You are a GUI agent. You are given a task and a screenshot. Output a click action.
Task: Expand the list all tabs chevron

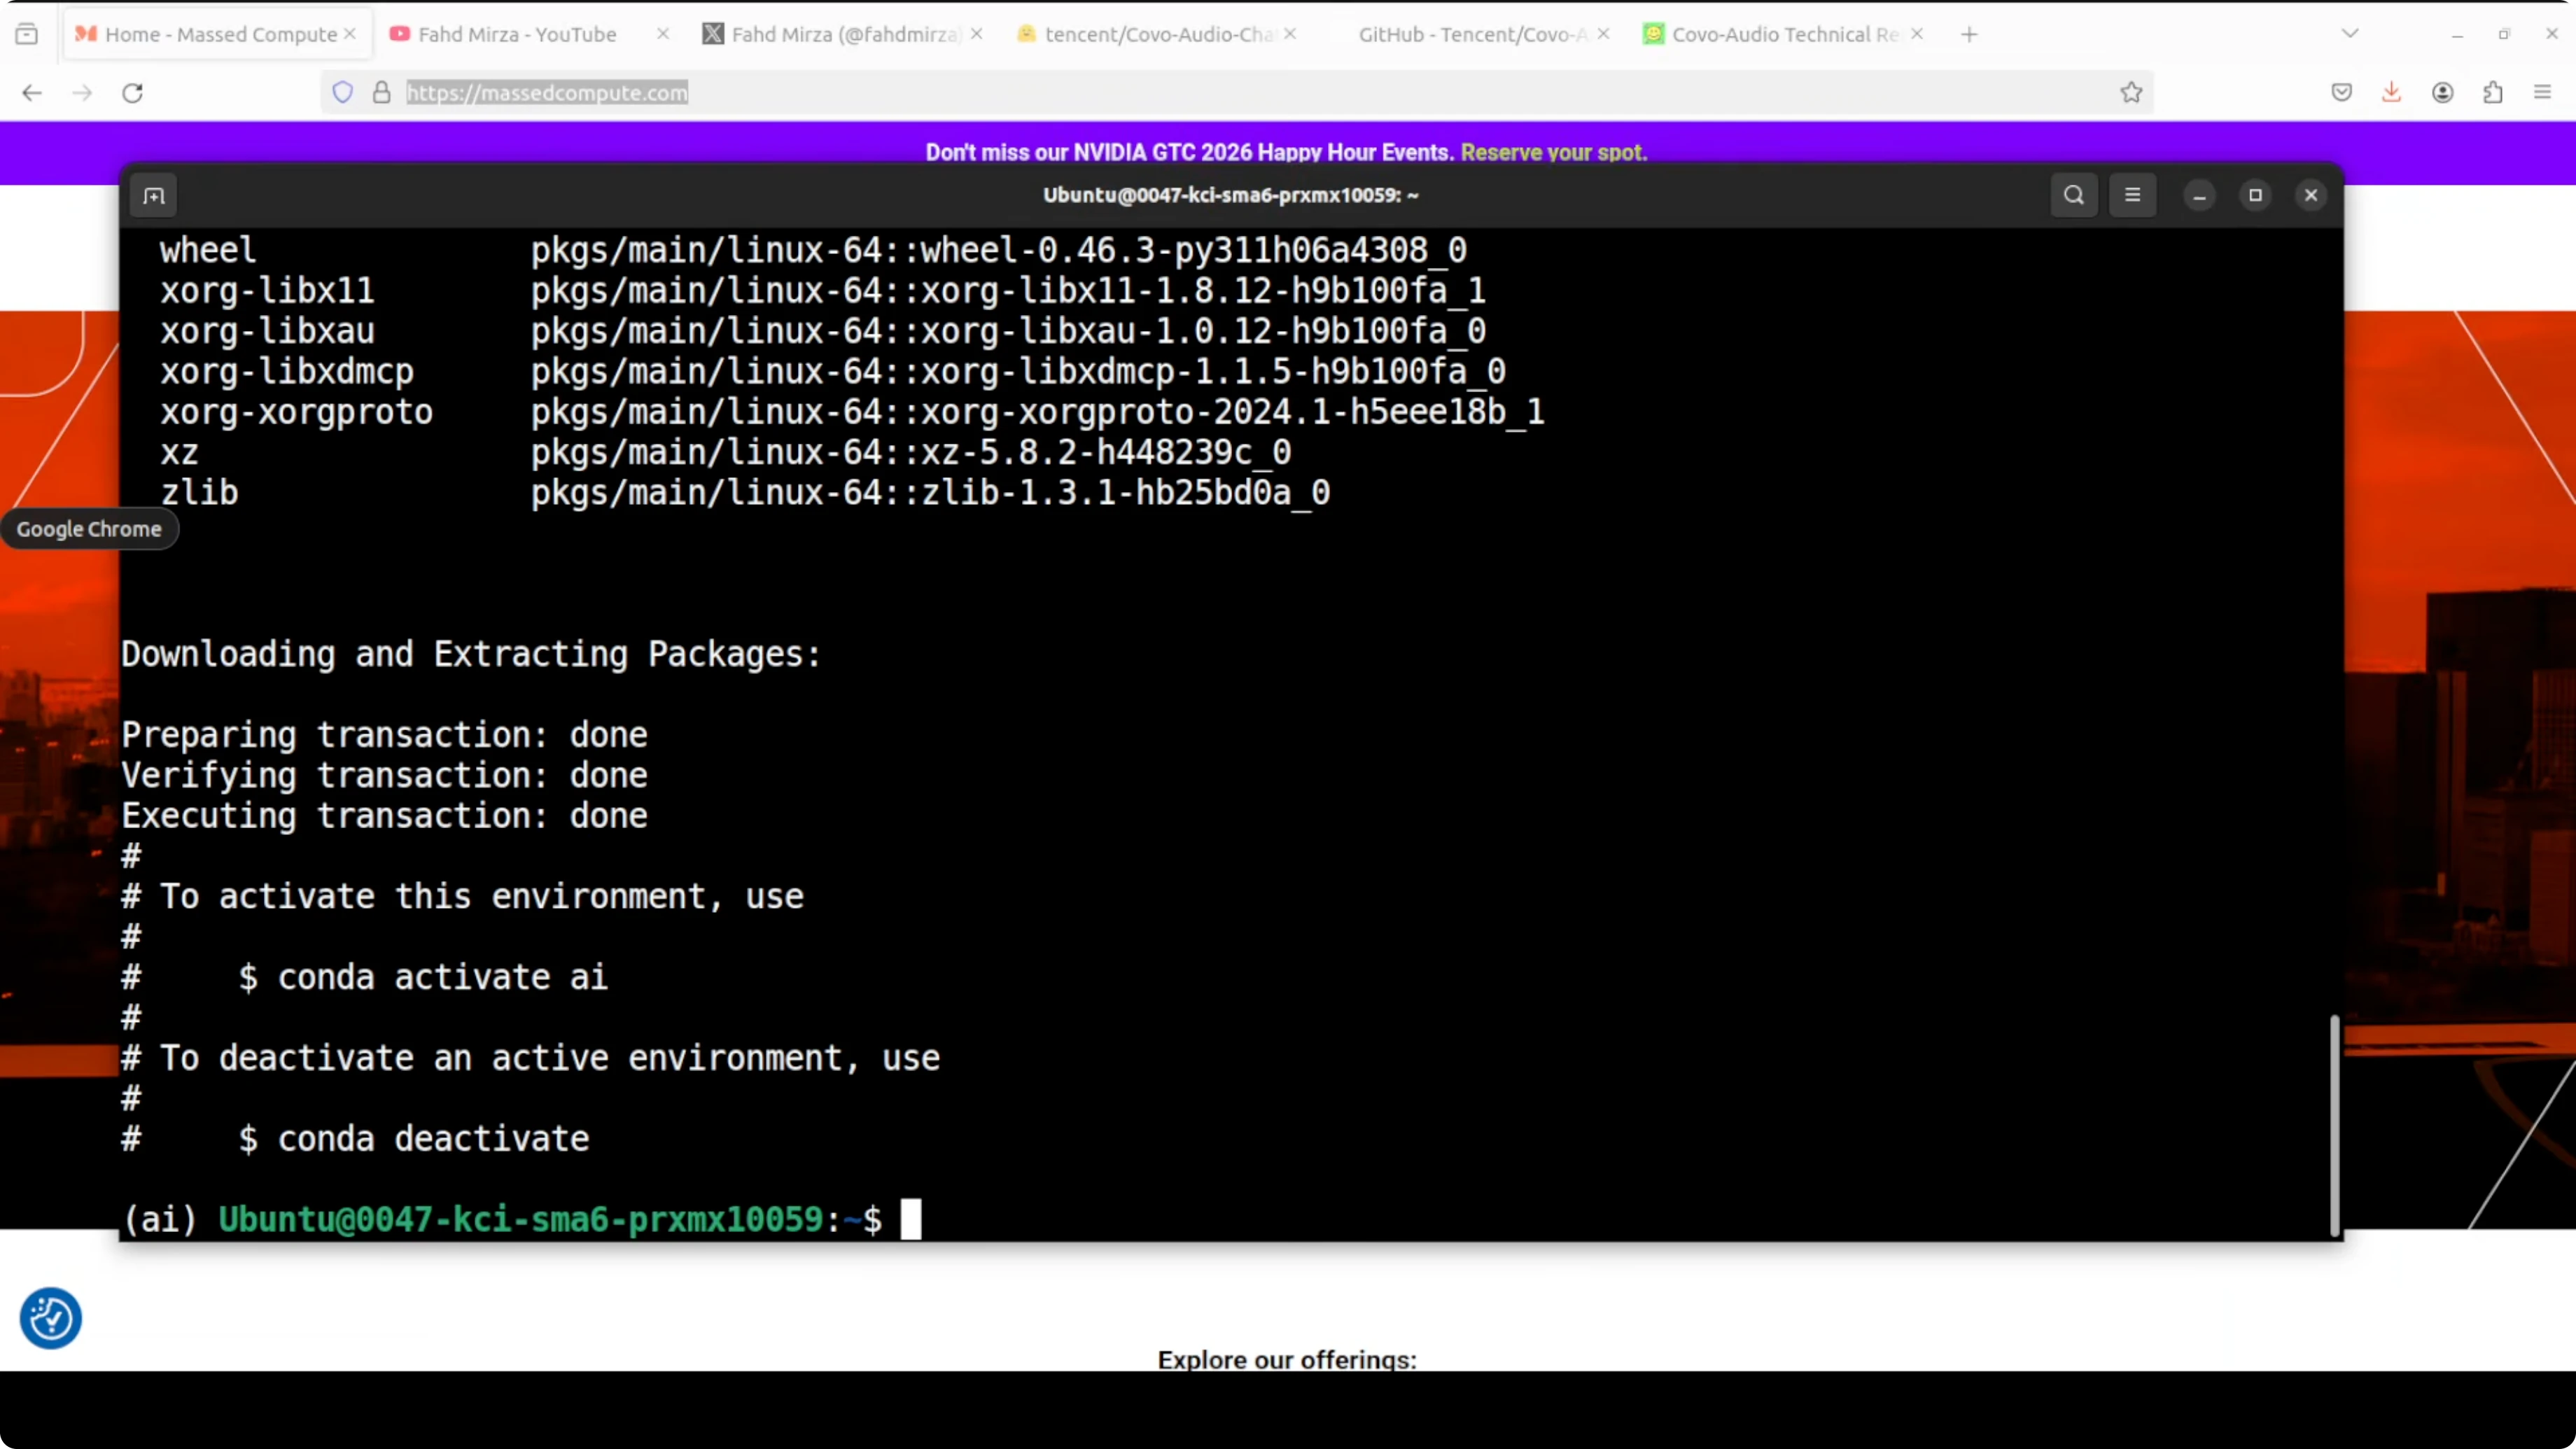click(2350, 34)
